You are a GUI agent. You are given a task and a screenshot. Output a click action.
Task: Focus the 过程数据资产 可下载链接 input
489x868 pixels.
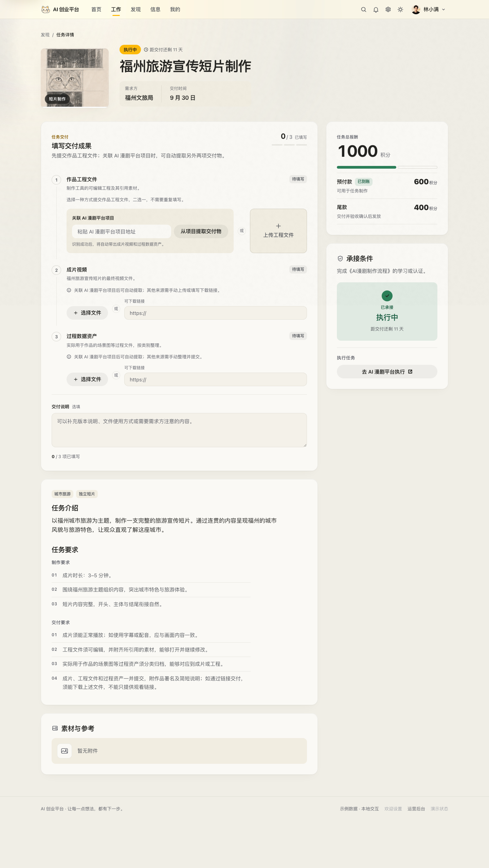pos(216,379)
